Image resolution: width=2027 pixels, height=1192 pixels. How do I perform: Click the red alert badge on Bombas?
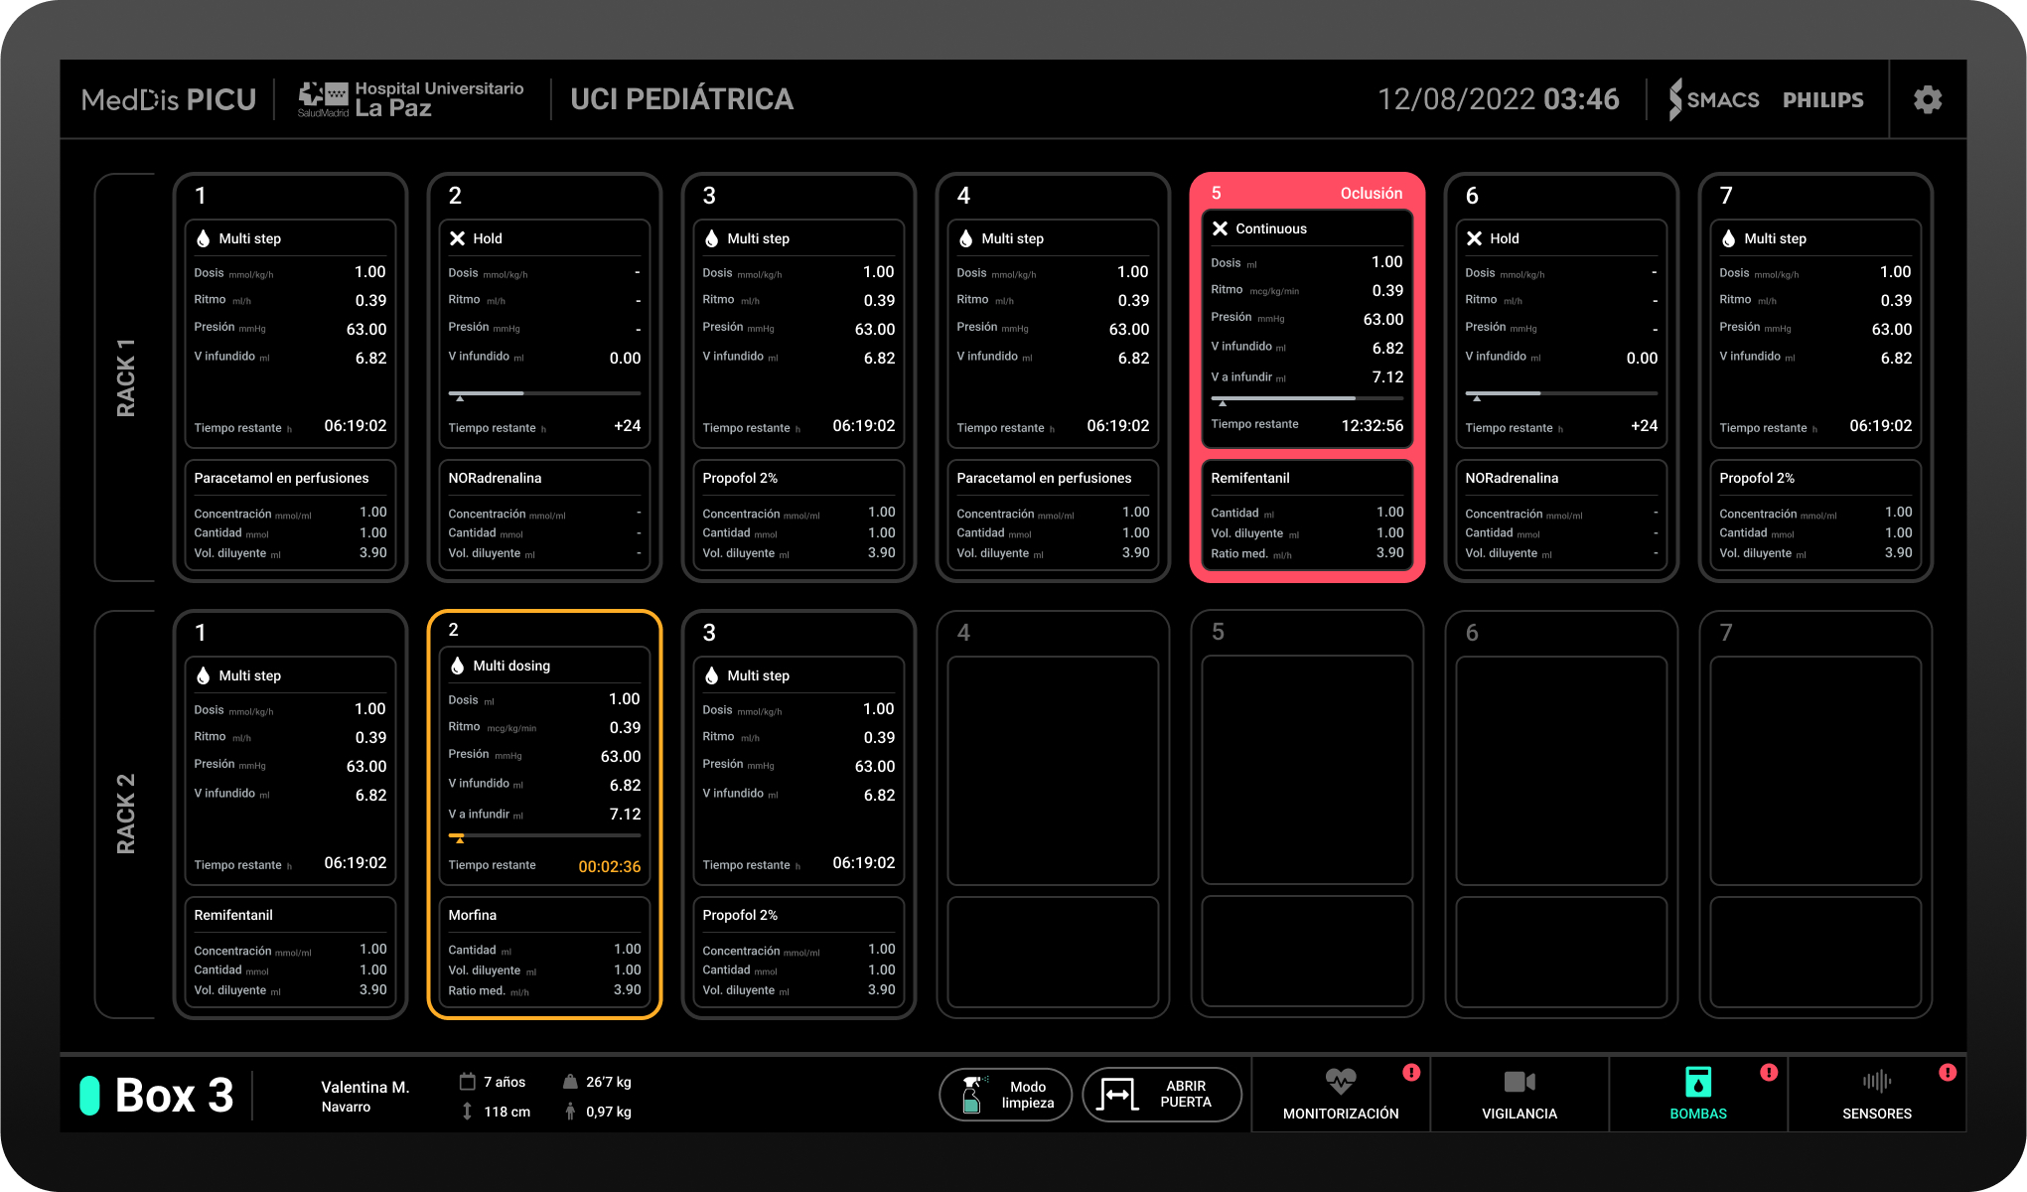(1769, 1072)
